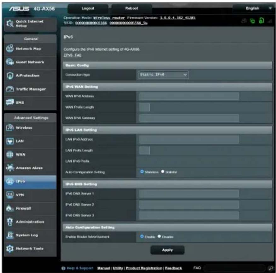
Task: Click the LAN IPv6 Address field
Action: (x=189, y=139)
